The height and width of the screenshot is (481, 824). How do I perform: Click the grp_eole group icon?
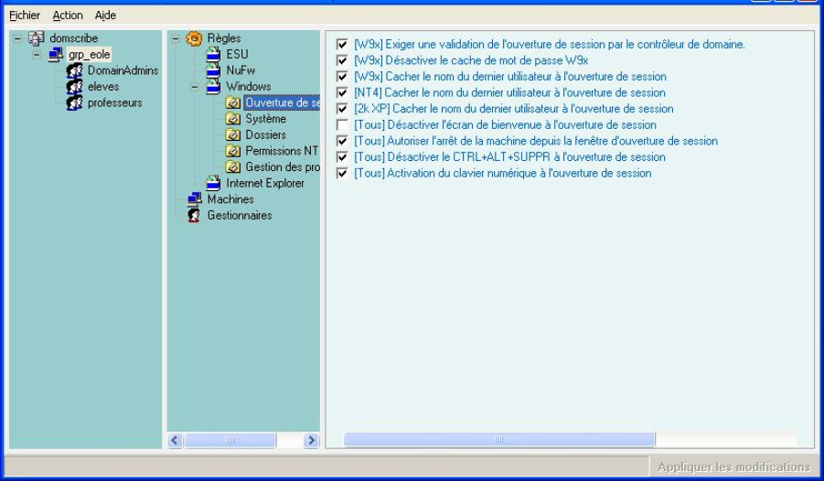(56, 54)
